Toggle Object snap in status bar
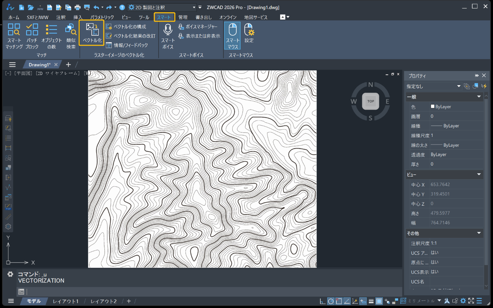Viewport: 493px width, 308px height. pos(339,301)
